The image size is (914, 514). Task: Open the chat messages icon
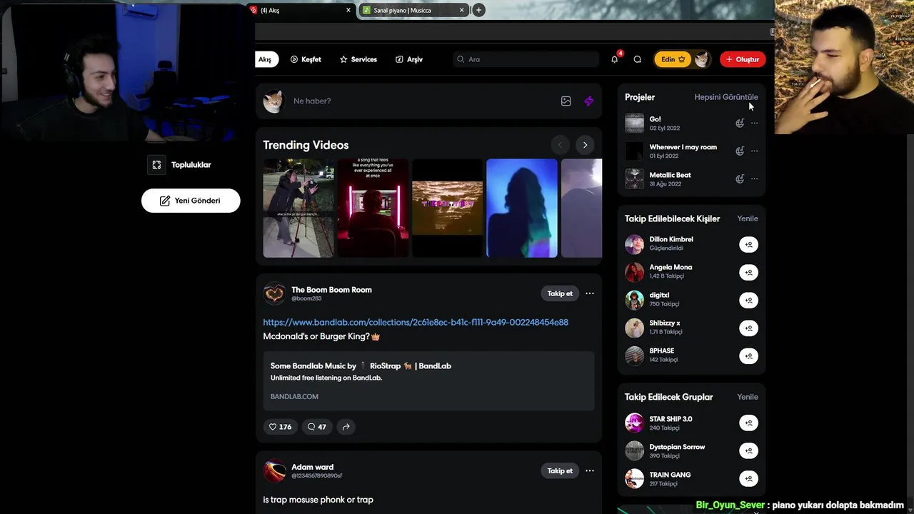[638, 59]
